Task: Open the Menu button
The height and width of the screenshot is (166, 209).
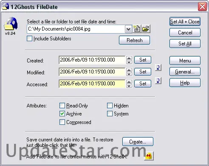Action: pyautogui.click(x=185, y=61)
